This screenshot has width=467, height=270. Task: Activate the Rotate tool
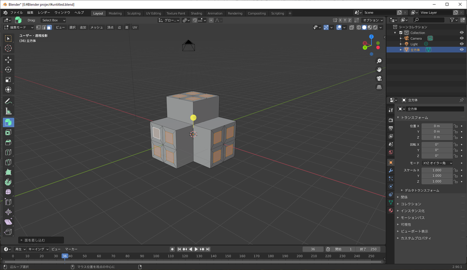8,70
